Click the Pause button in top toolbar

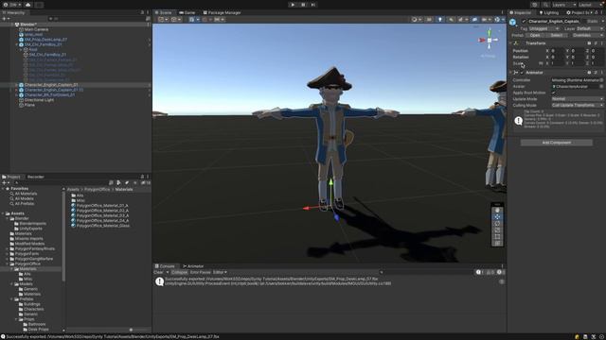click(303, 5)
